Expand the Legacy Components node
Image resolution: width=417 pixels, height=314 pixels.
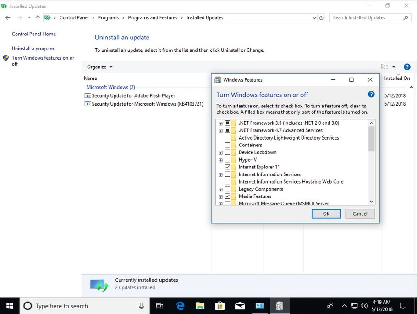click(x=221, y=189)
